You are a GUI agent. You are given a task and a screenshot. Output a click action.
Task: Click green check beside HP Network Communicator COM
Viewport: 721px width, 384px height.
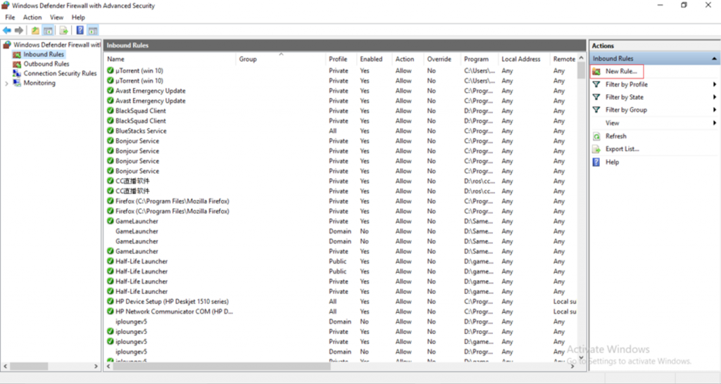pyautogui.click(x=111, y=312)
